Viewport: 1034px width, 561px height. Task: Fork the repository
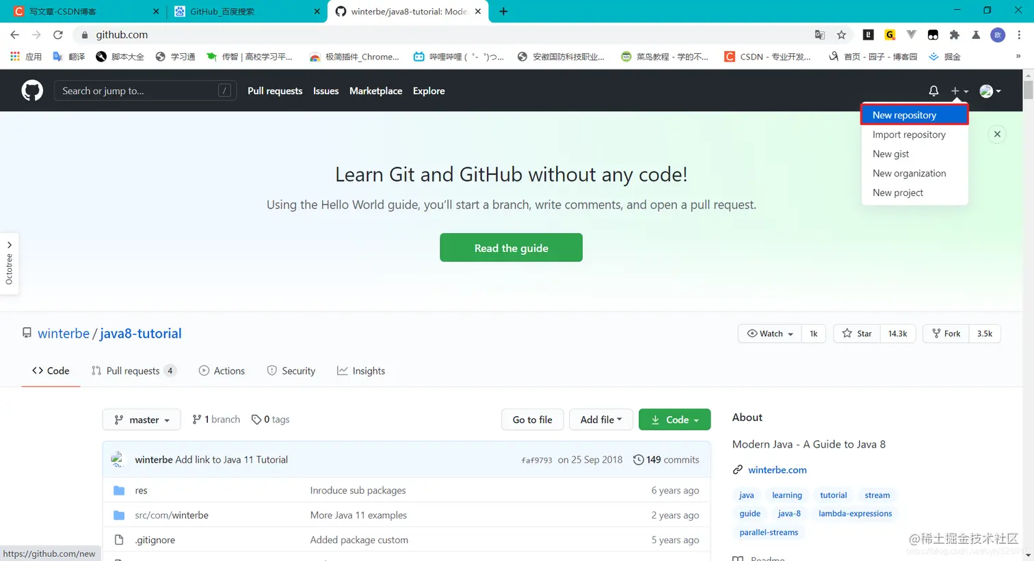click(x=946, y=333)
